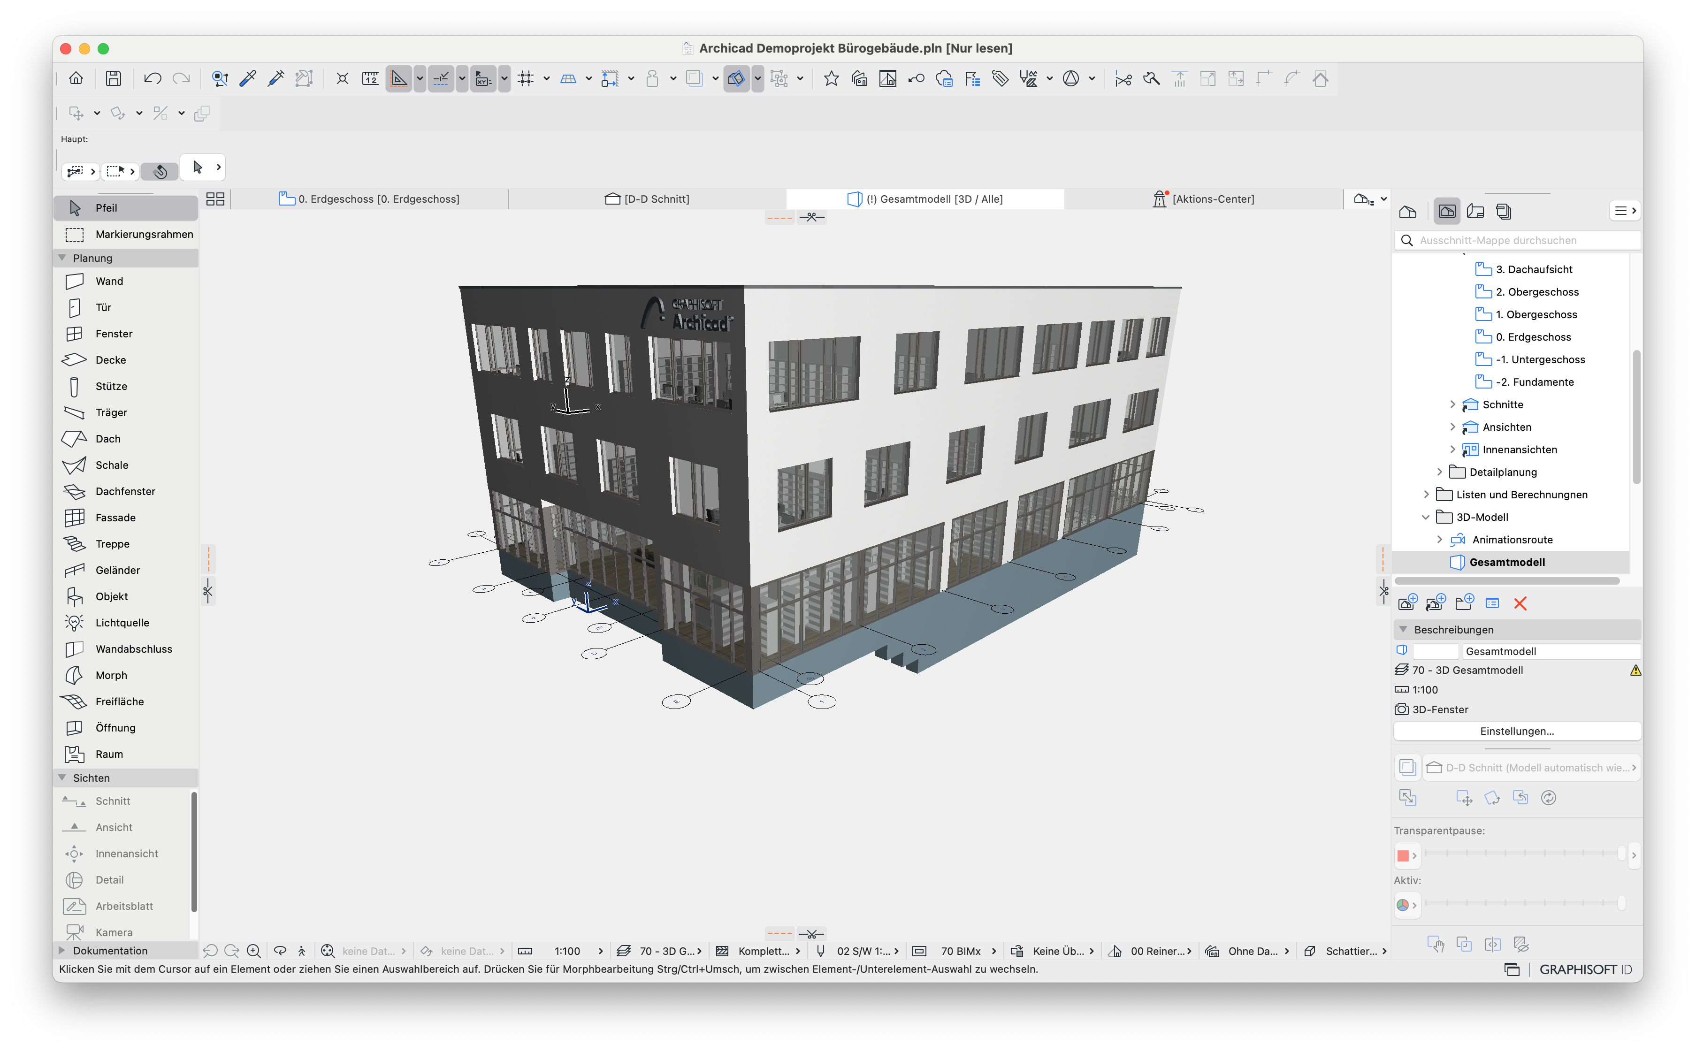Click the red delete X icon
This screenshot has width=1696, height=1052.
coord(1520,604)
